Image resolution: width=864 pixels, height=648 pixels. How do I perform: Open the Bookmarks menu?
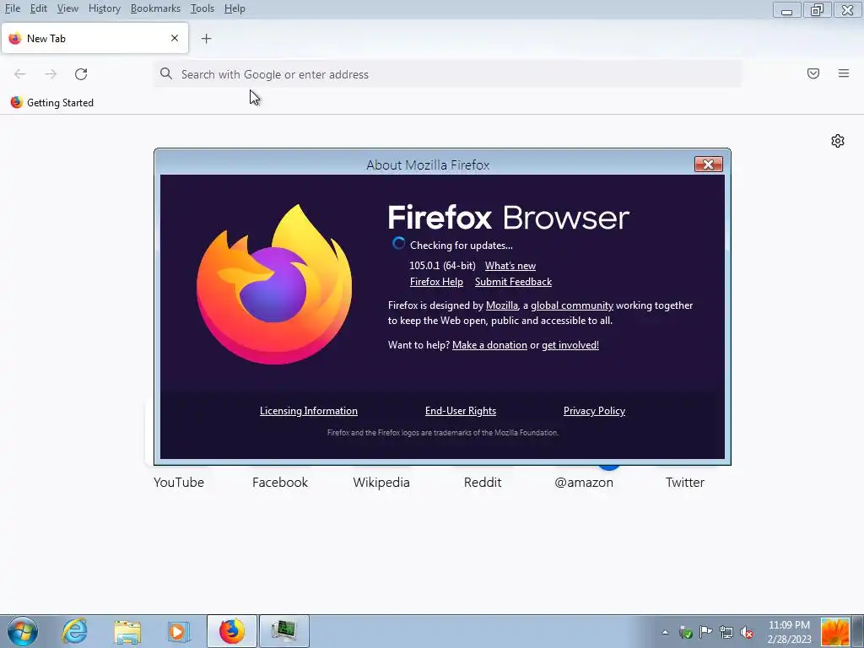coord(155,8)
